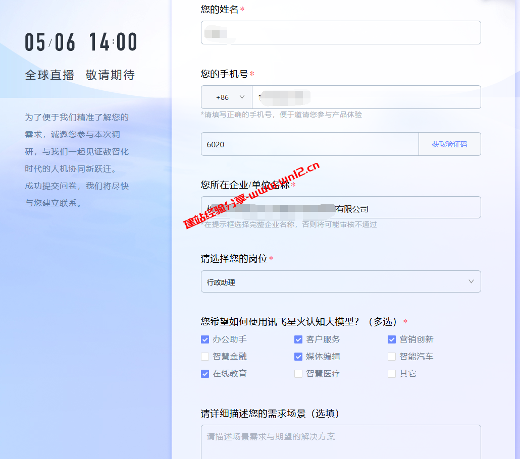The image size is (520, 459).
Task: Click the 企业/单位名称 company input field
Action: [341, 207]
